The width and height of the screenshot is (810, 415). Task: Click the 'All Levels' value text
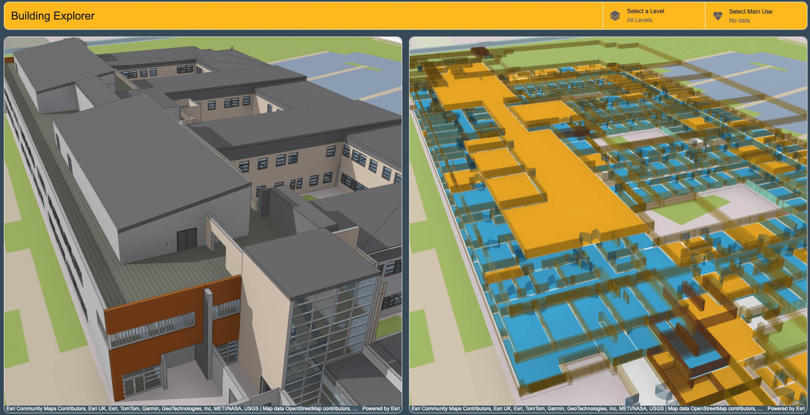[639, 20]
